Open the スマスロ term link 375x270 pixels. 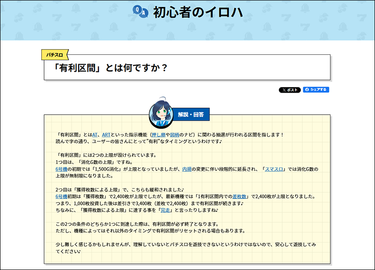tap(274, 169)
